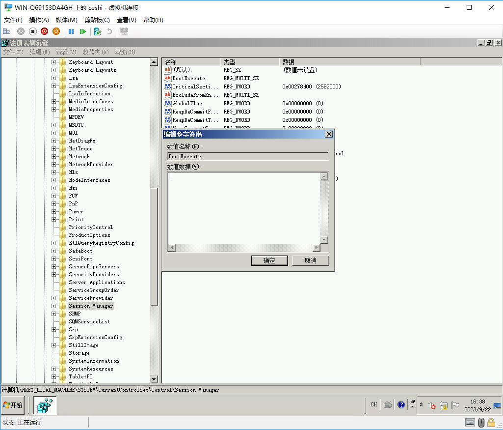Click the tree panel scroll down arrow

154,379
